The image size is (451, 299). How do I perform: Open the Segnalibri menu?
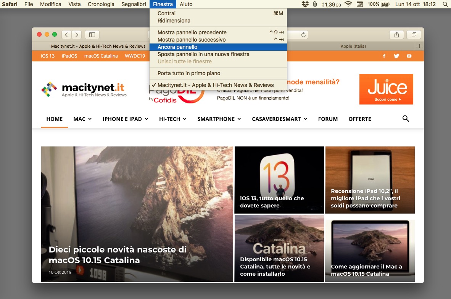(134, 4)
